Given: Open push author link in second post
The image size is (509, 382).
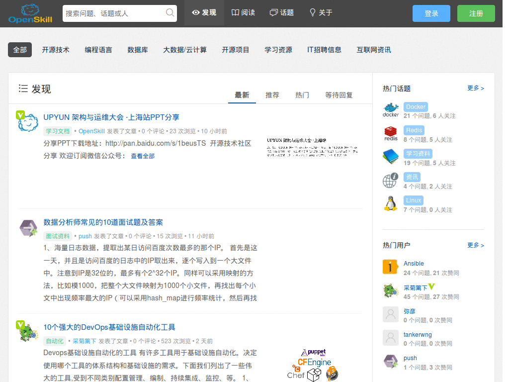Looking at the screenshot, I should pyautogui.click(x=85, y=236).
